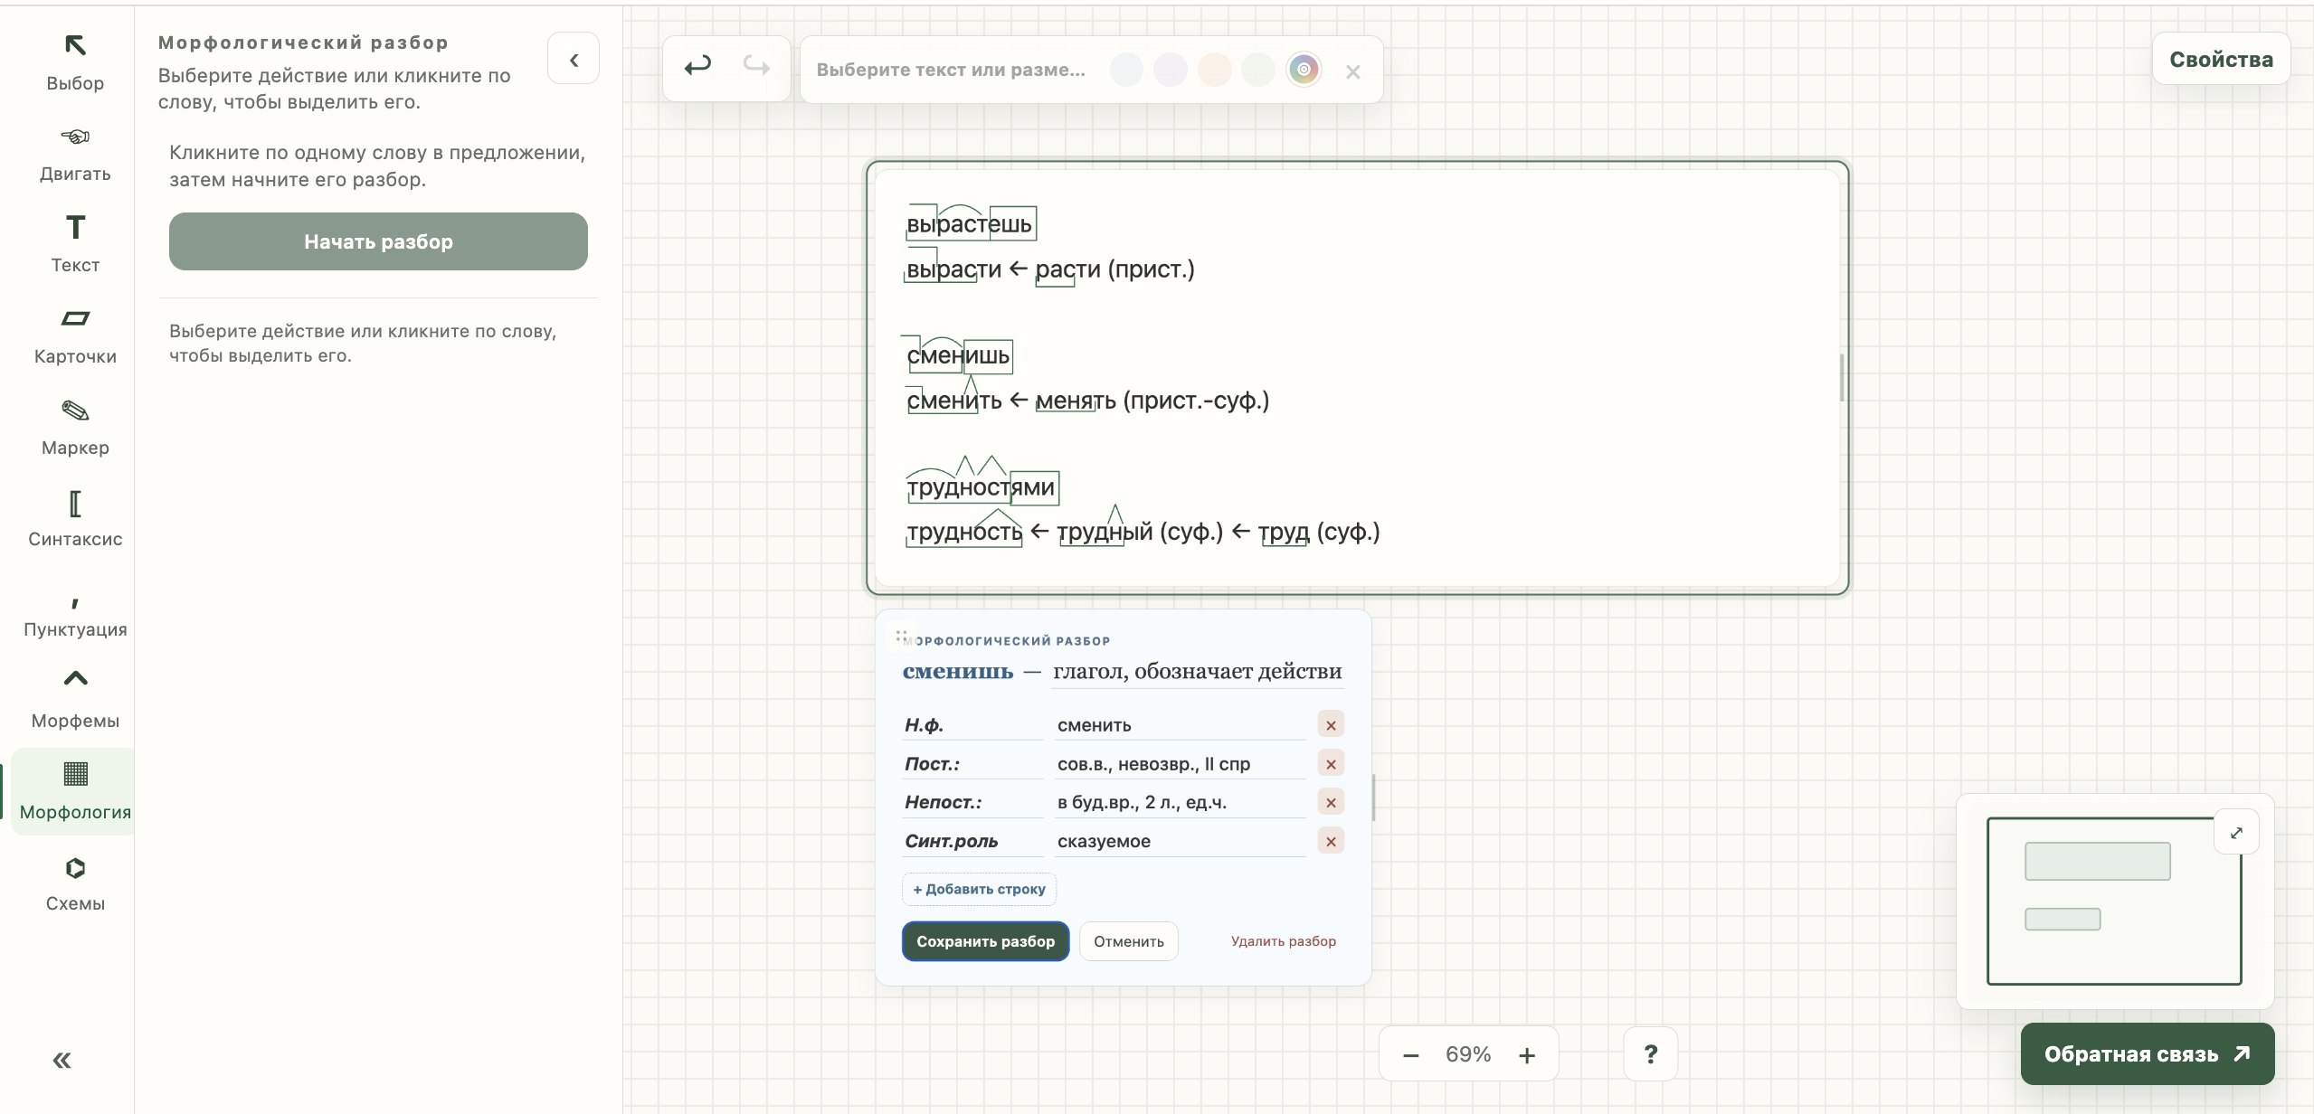2314x1114 pixels.
Task: Open the Свойства panel
Action: tap(2221, 60)
